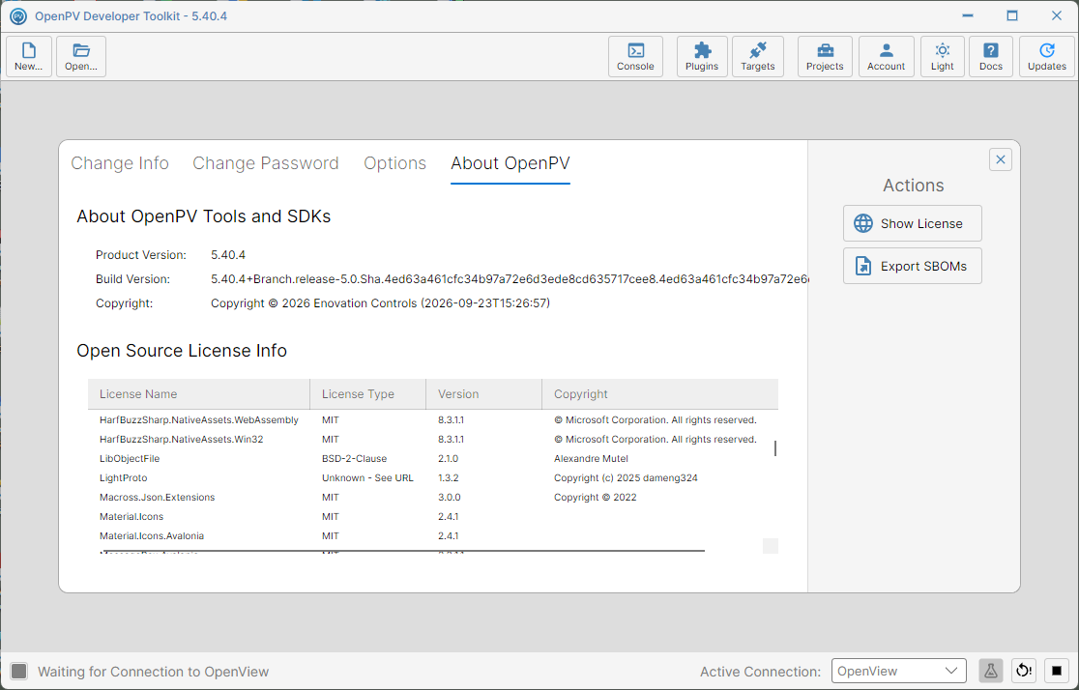Select the About OpenPV tab
Screen dimensions: 1079x690
[x=510, y=163]
